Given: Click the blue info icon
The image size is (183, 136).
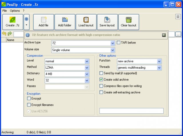Looking at the screenshot, I should (x=28, y=35).
